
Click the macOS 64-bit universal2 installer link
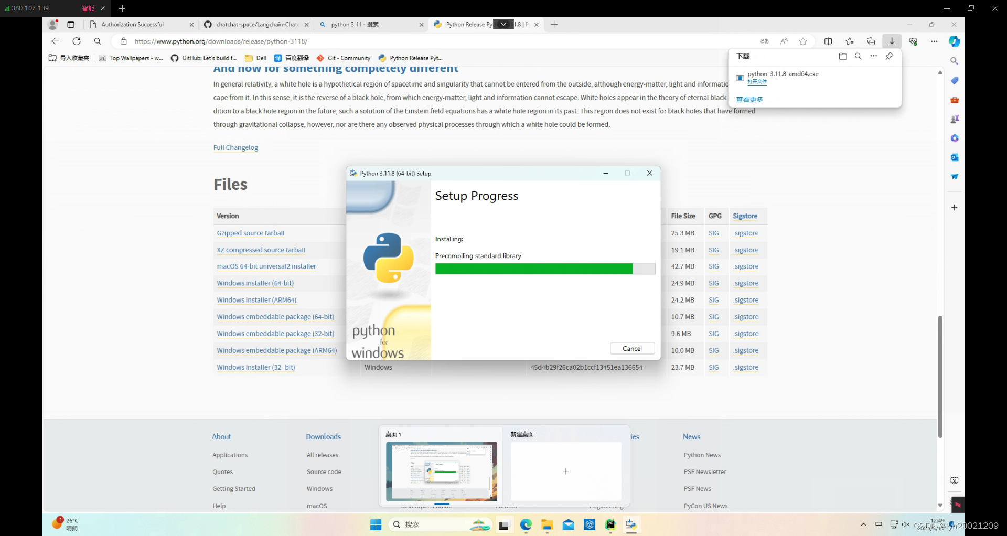(266, 266)
